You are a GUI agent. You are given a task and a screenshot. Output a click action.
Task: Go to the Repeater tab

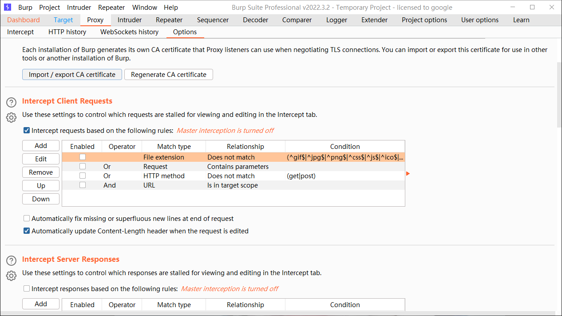coord(169,20)
